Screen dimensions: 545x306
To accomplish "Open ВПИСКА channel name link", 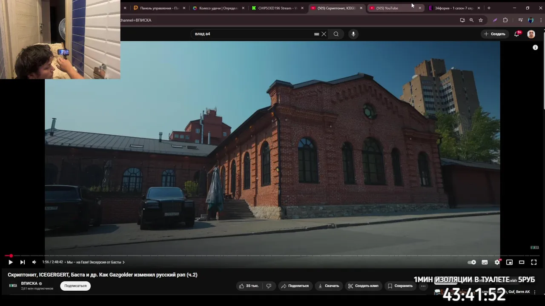I will click(29, 283).
